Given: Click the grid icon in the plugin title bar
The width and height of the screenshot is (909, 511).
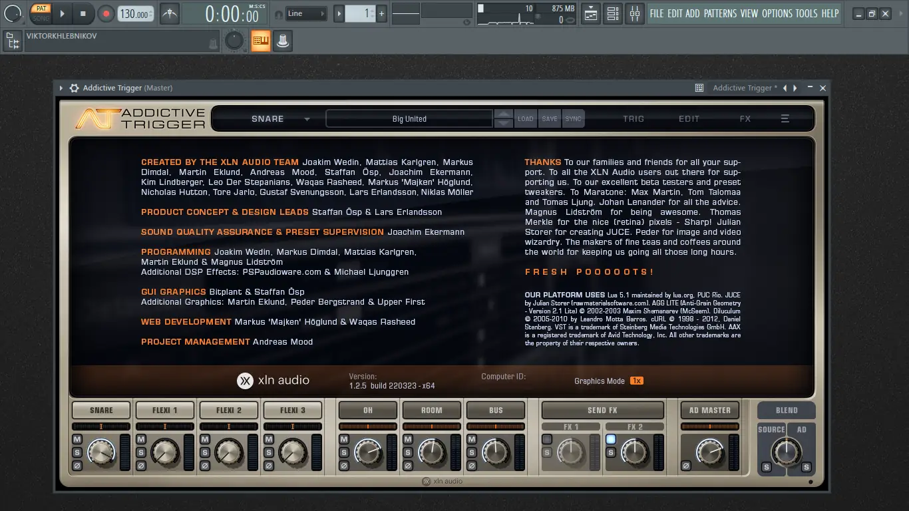Looking at the screenshot, I should (x=699, y=88).
